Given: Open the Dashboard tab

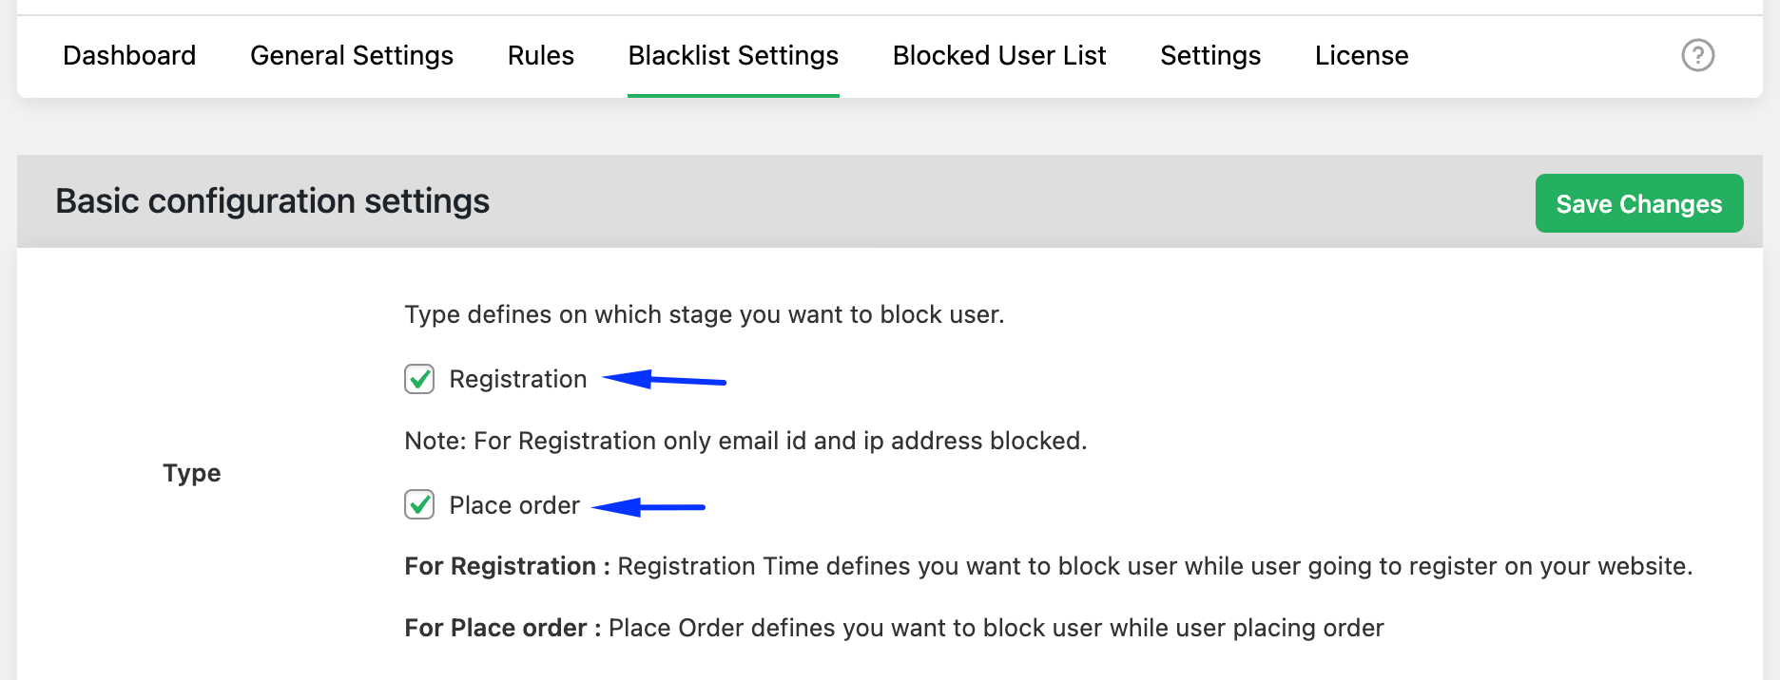Looking at the screenshot, I should [x=129, y=55].
